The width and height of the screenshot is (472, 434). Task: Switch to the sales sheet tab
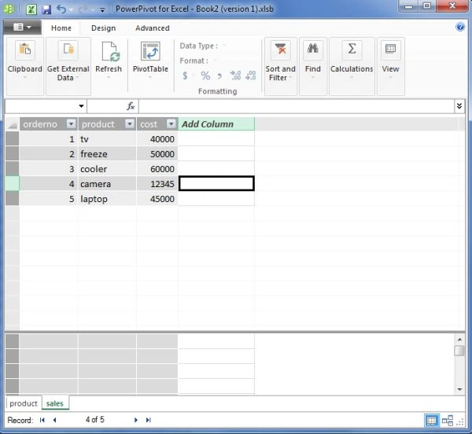(x=55, y=403)
